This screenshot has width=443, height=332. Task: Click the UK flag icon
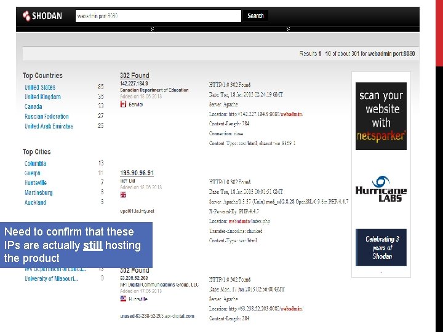point(123,195)
